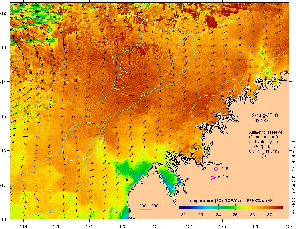
Task: Click the latitude axis label -18
Action: pos(4,219)
